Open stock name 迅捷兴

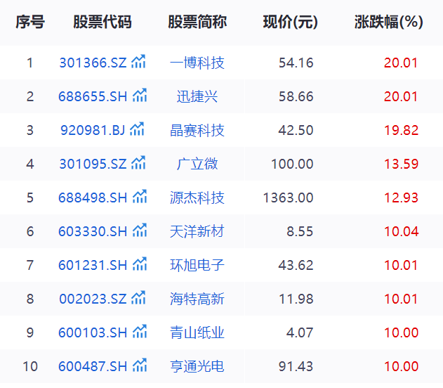tap(197, 96)
